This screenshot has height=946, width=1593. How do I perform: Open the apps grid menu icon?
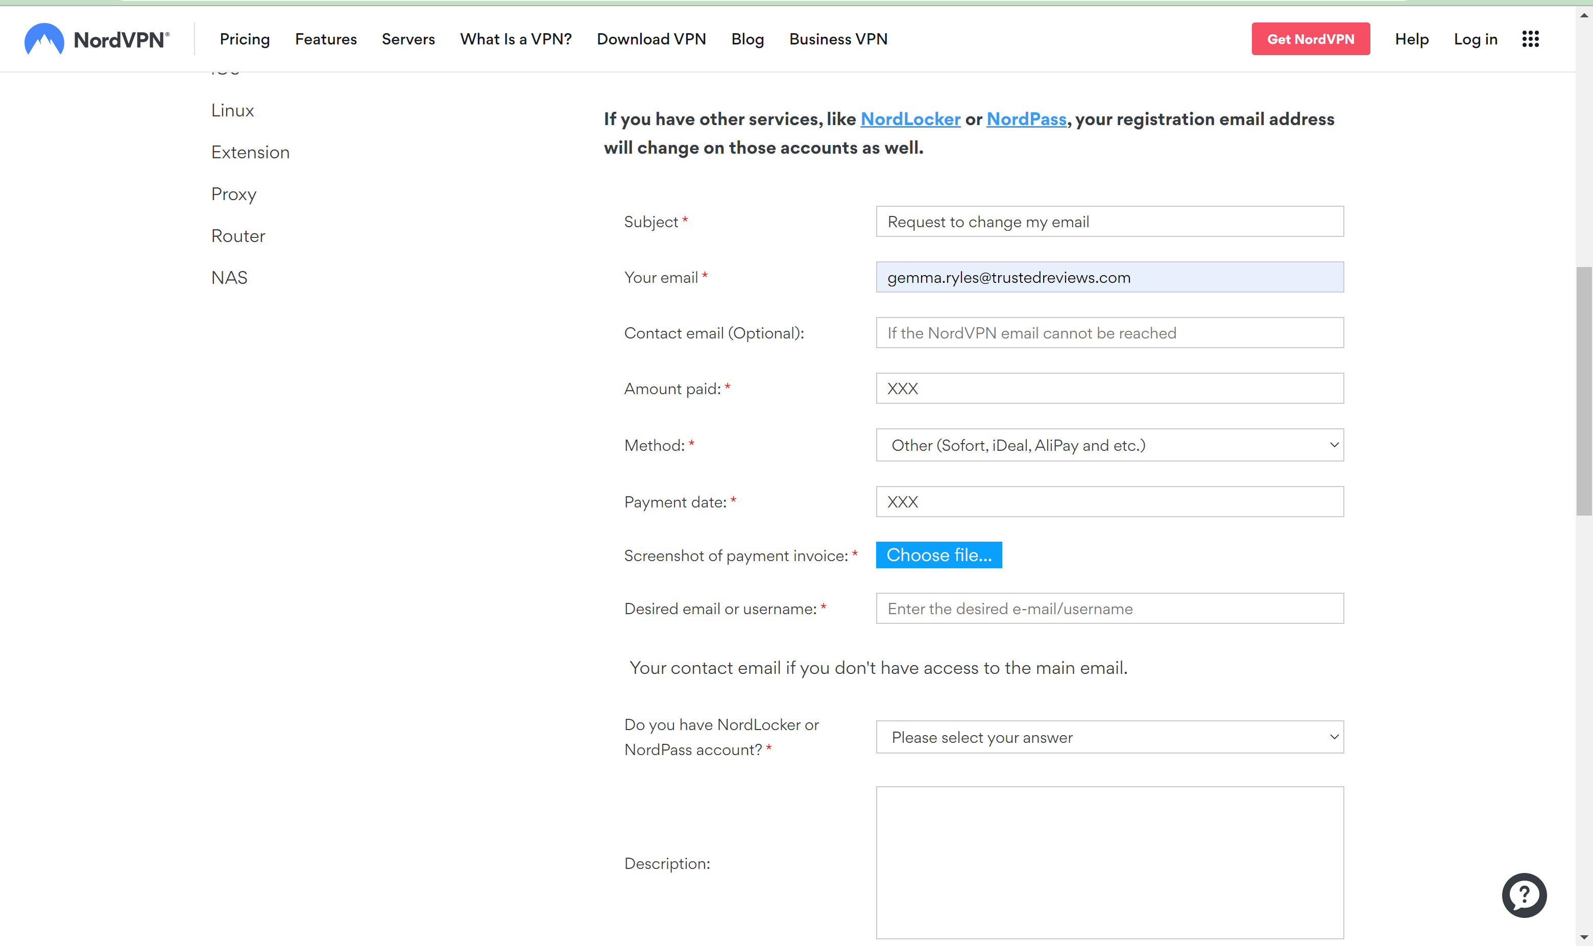[1531, 39]
